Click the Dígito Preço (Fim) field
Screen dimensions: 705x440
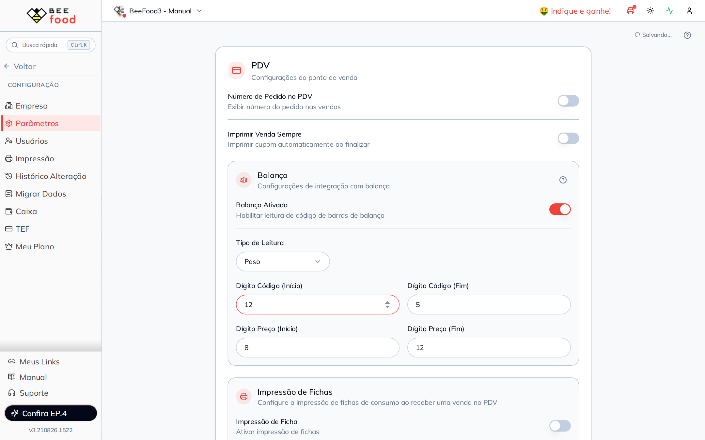(489, 347)
